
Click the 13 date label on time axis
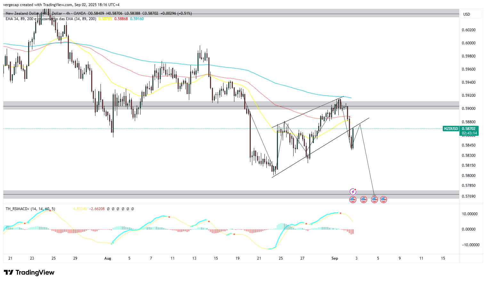(194, 258)
